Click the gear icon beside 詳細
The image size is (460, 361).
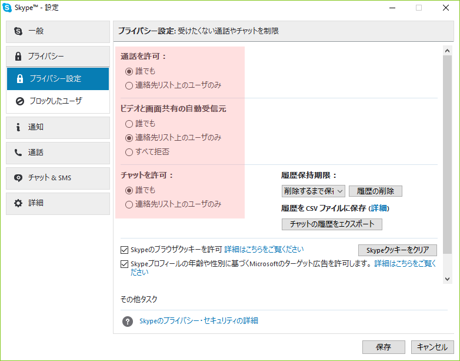pos(18,203)
